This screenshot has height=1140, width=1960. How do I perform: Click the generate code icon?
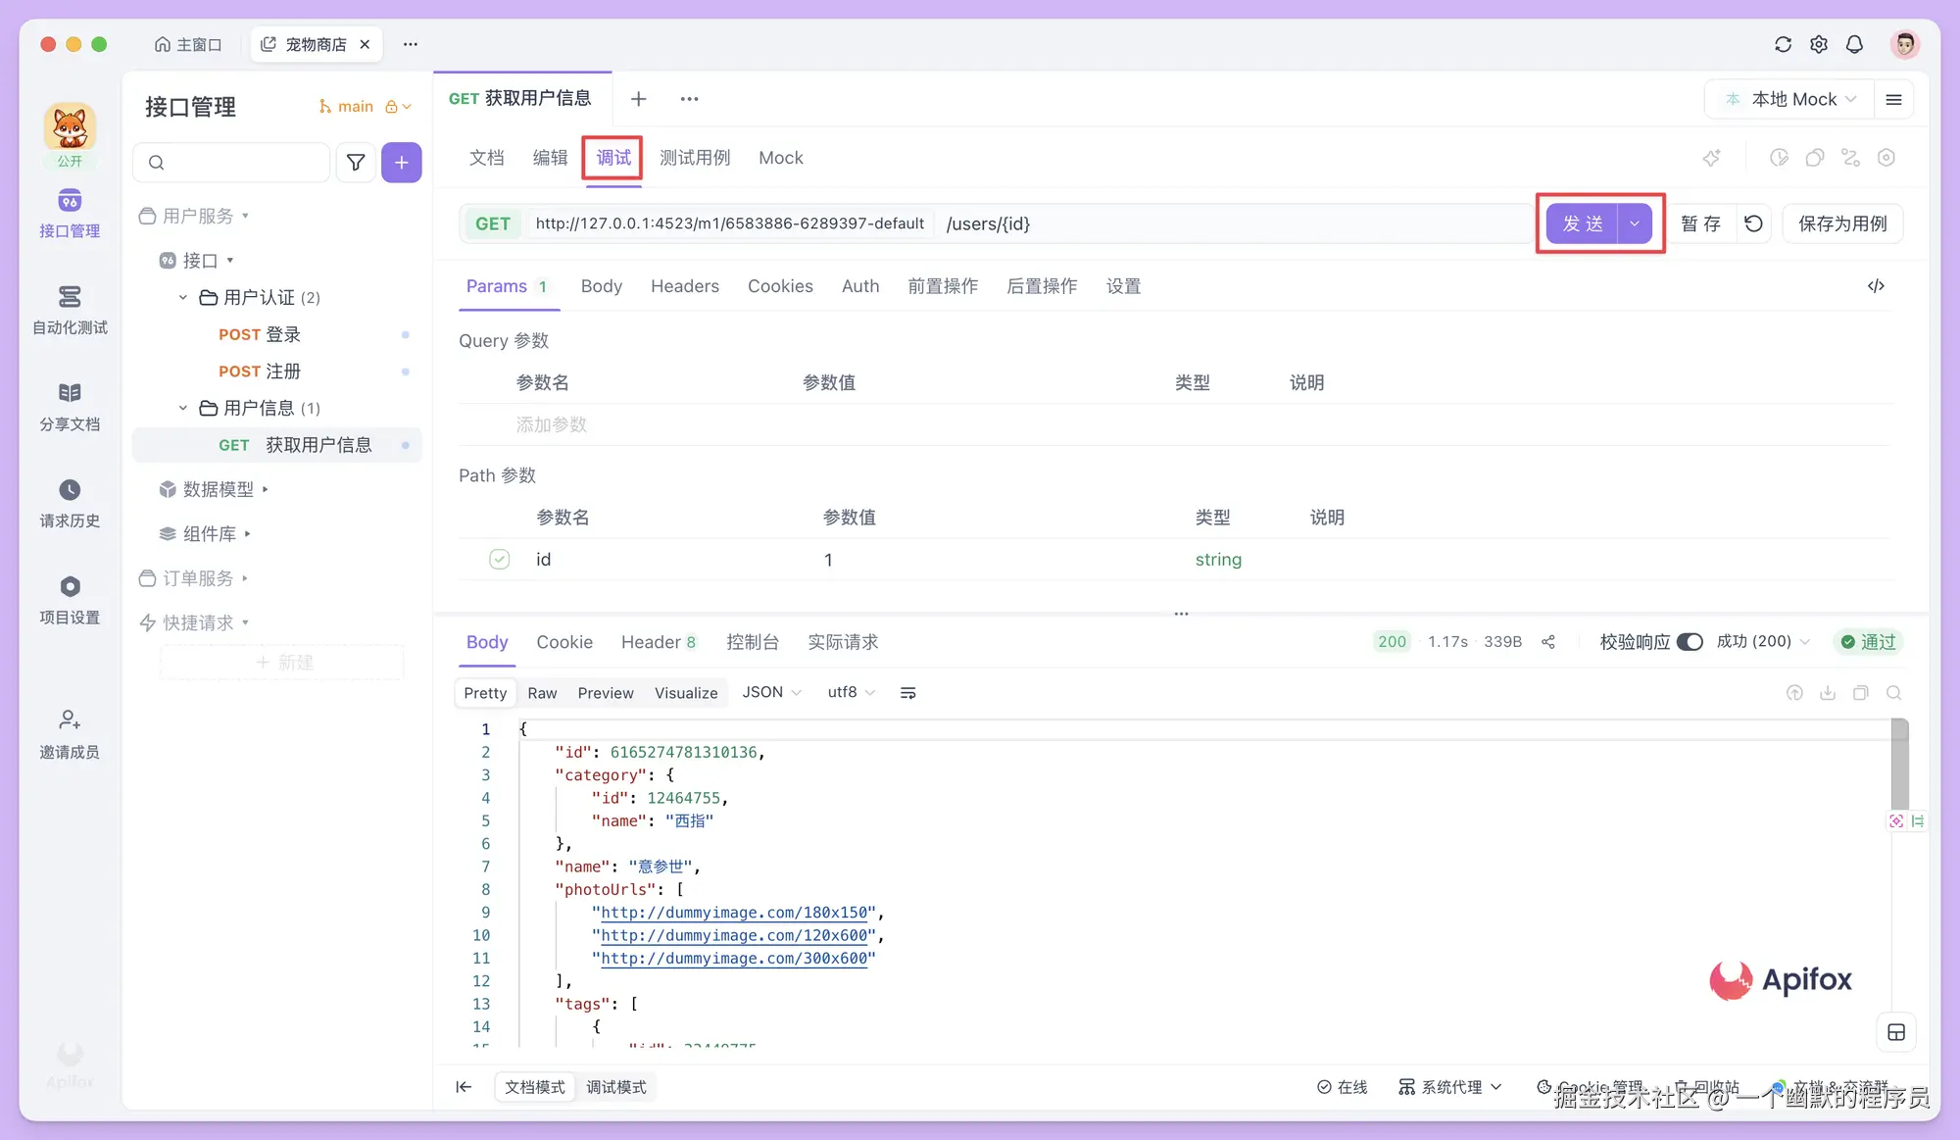click(x=1876, y=286)
